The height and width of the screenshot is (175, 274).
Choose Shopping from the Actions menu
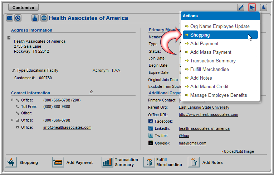pos(220,35)
